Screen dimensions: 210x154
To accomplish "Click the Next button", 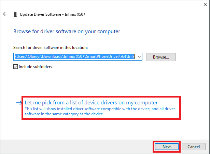I will coord(166,146).
